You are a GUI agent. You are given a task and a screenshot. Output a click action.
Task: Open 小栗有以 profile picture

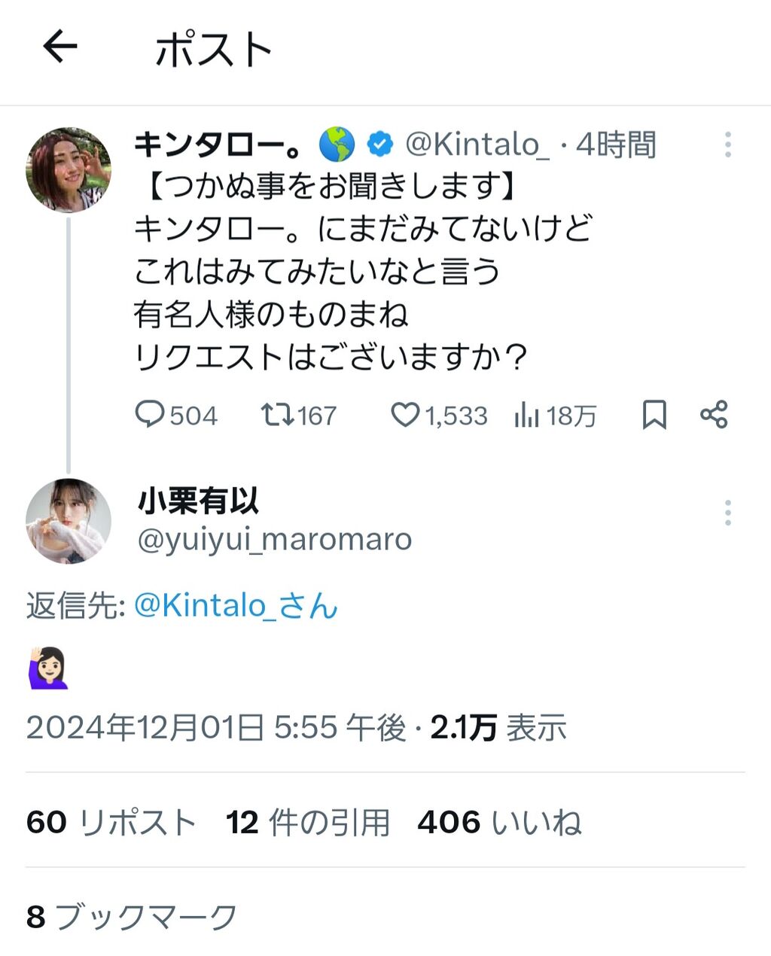pos(69,521)
